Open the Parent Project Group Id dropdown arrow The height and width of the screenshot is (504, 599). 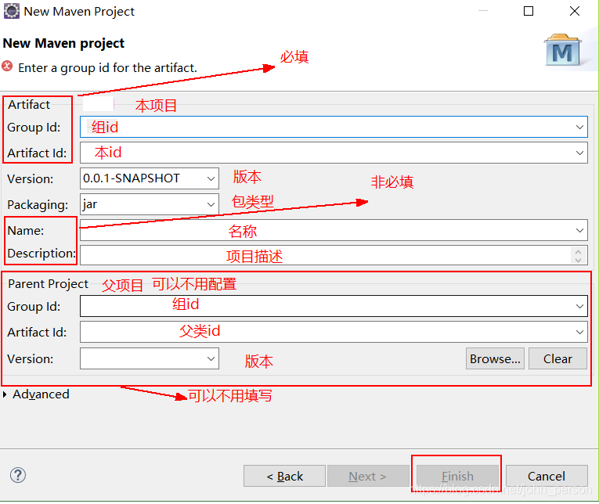[x=579, y=306]
